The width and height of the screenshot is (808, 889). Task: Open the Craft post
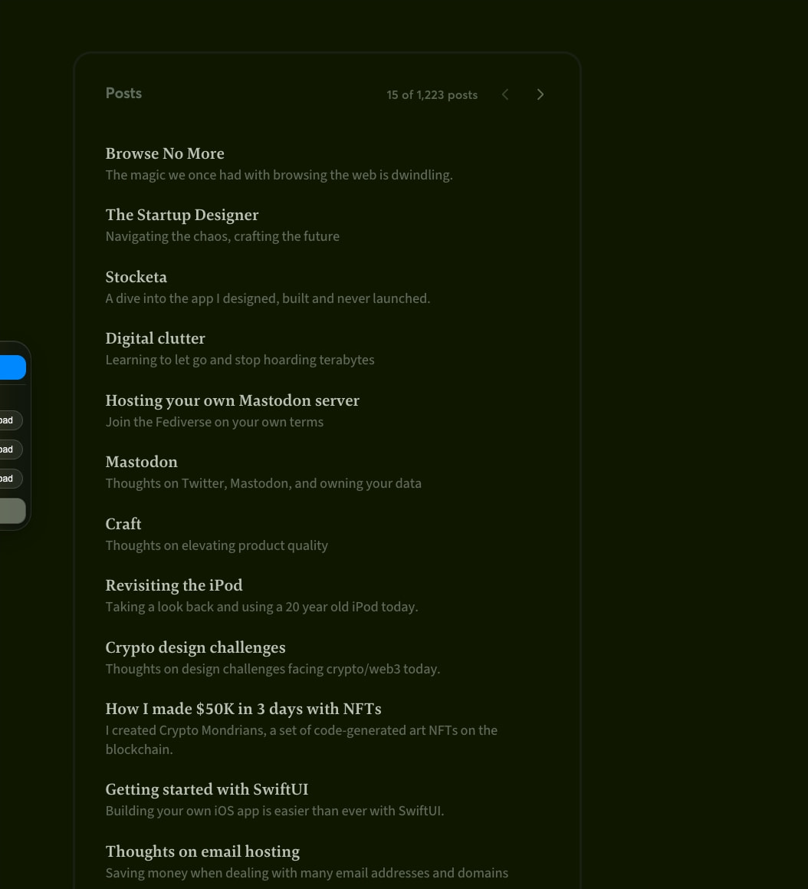coord(123,524)
